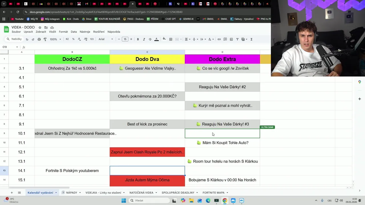
Task: Toggle italic formatting
Action: point(144,39)
